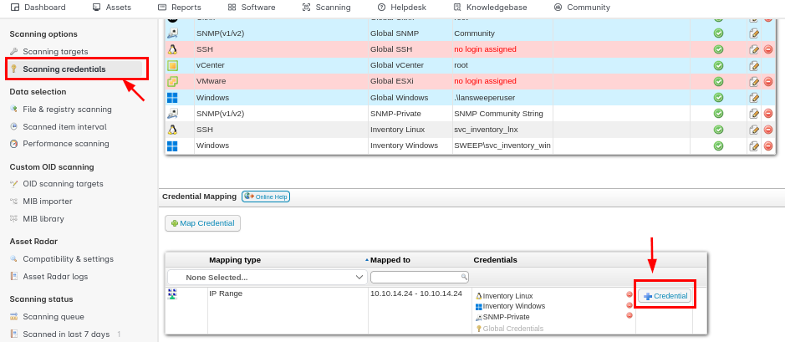Click the IP Range mapping icon

[x=172, y=294]
